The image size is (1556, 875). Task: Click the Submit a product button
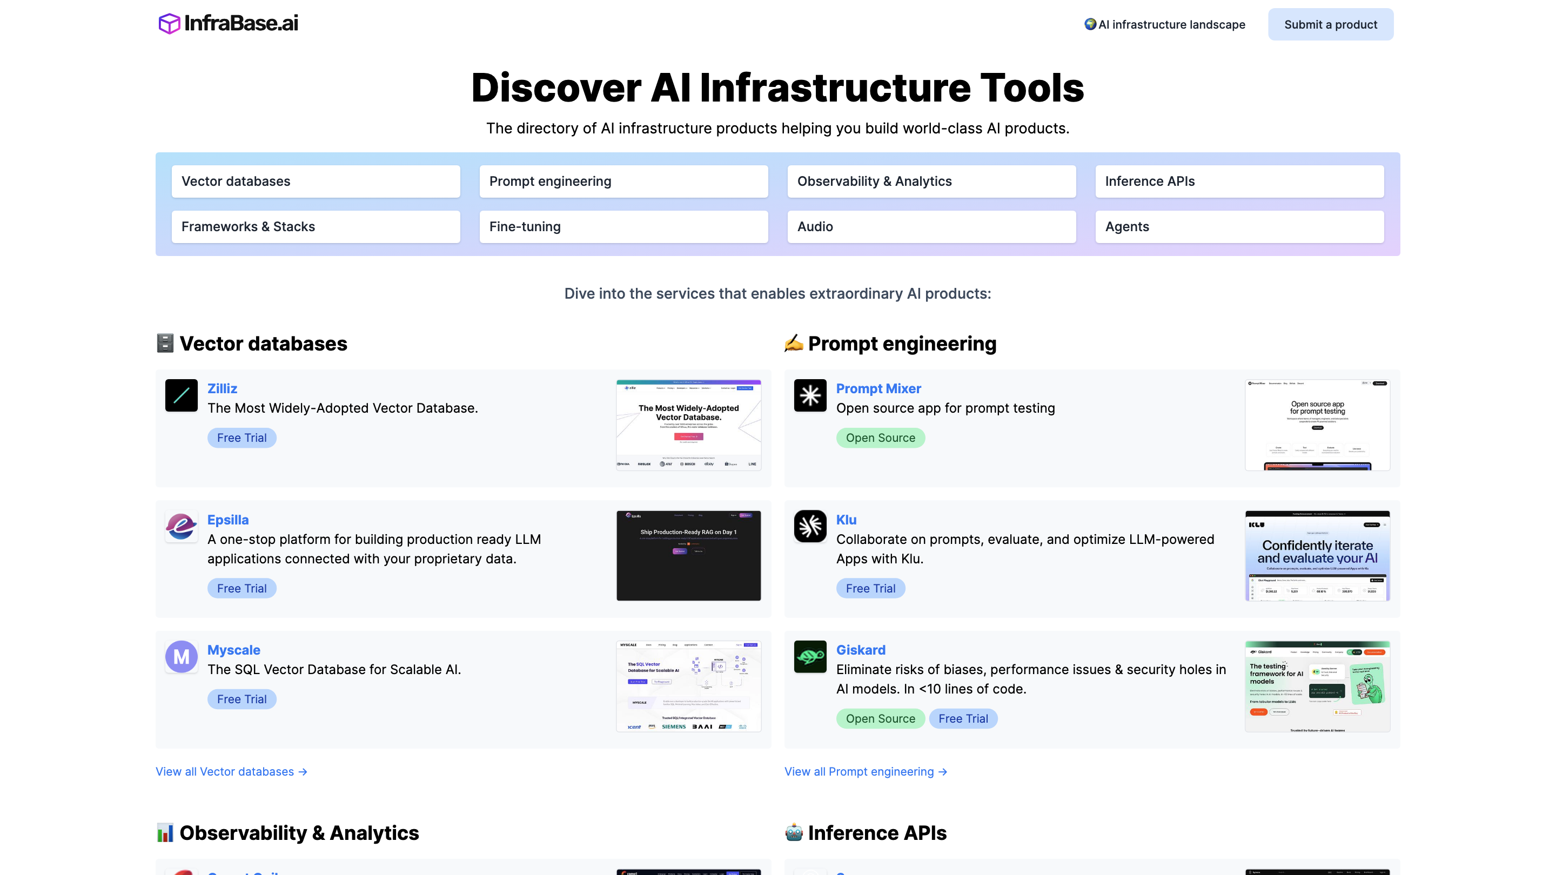[x=1330, y=24]
